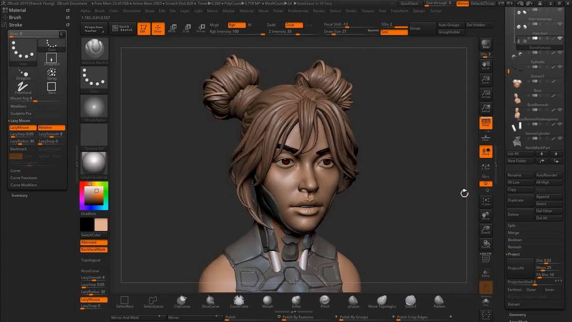Collapse the Lazy Mouse section
Screen dimensions: 572x322
click(x=20, y=121)
